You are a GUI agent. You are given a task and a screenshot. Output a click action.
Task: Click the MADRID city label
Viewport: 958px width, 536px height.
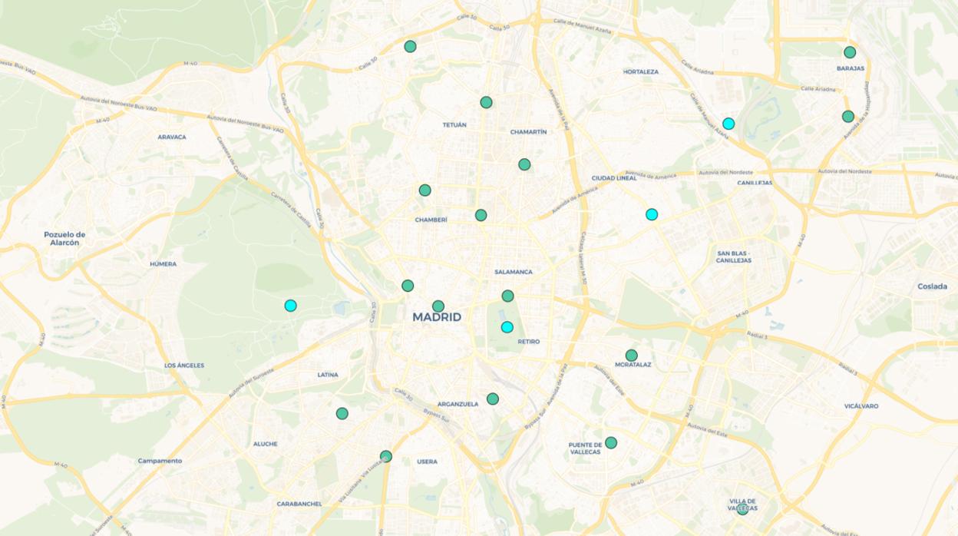coord(437,317)
